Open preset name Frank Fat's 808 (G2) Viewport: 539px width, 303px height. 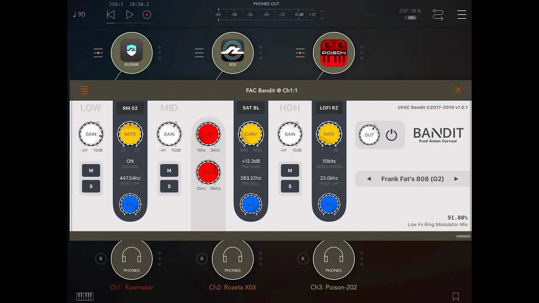413,179
